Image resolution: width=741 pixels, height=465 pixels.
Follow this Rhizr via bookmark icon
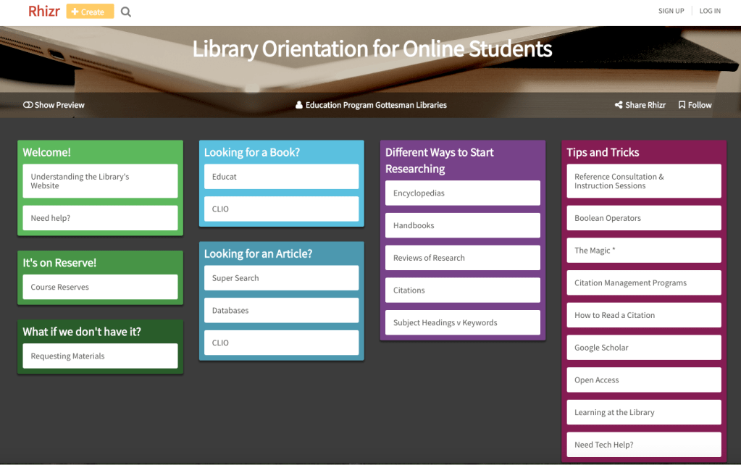(682, 105)
